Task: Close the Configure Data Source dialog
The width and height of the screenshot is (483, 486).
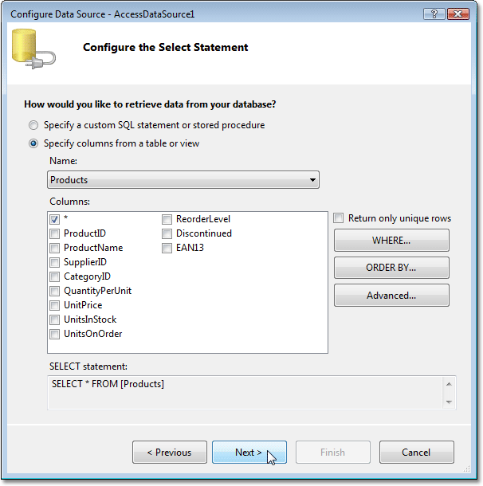Action: (457, 14)
